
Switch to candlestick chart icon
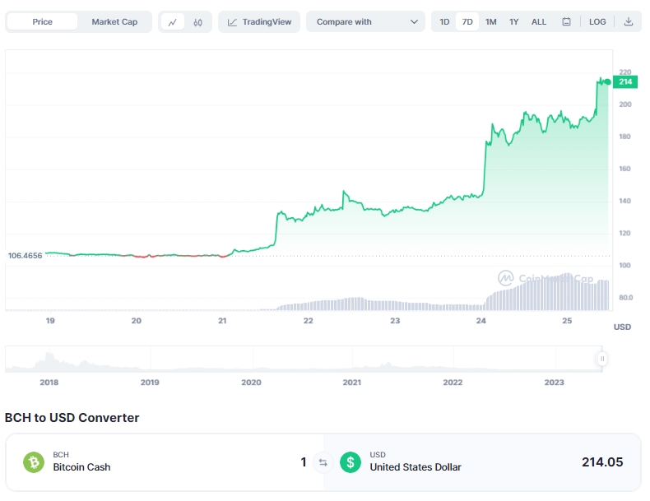[x=197, y=22]
